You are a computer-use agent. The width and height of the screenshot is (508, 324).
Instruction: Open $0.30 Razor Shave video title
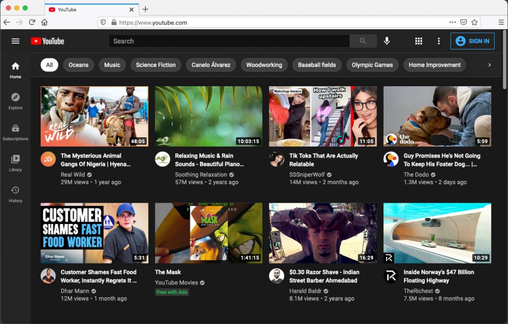324,276
